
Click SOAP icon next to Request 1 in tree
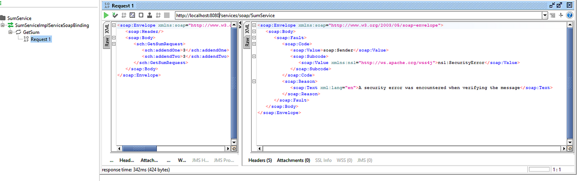[26, 39]
